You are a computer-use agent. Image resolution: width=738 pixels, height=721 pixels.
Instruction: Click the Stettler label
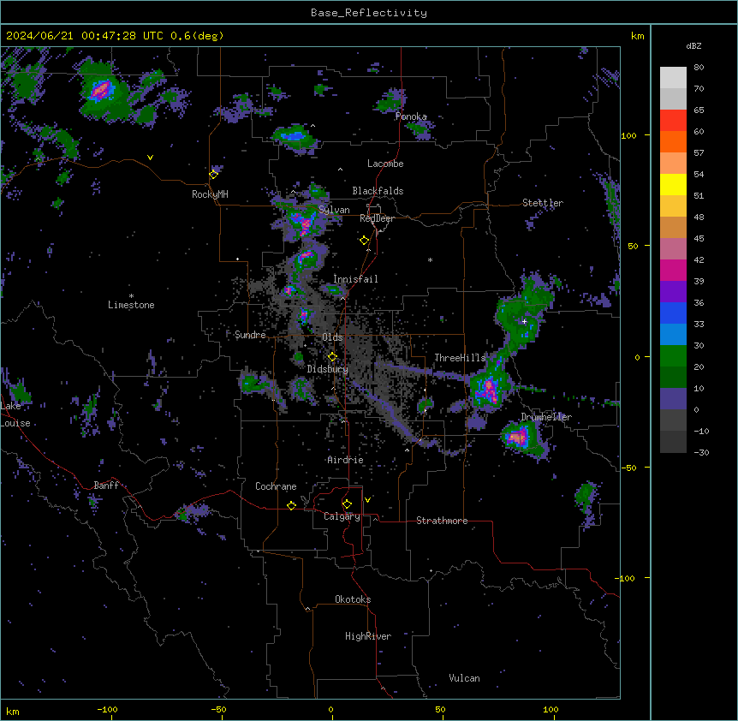click(543, 203)
